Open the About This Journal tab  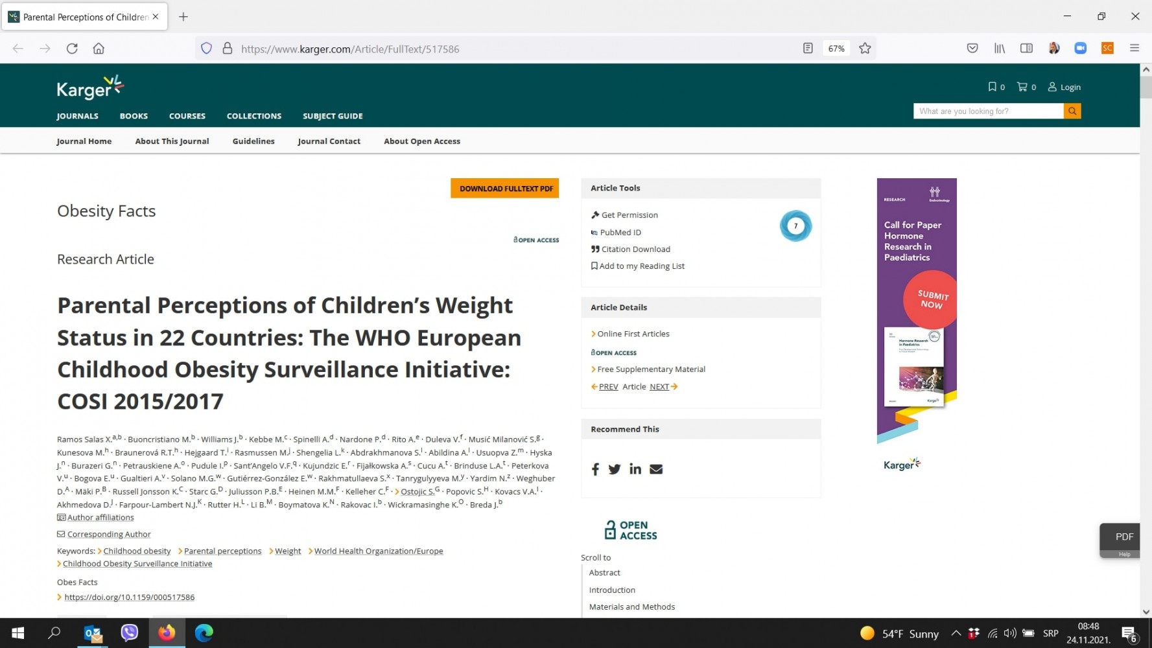point(172,141)
